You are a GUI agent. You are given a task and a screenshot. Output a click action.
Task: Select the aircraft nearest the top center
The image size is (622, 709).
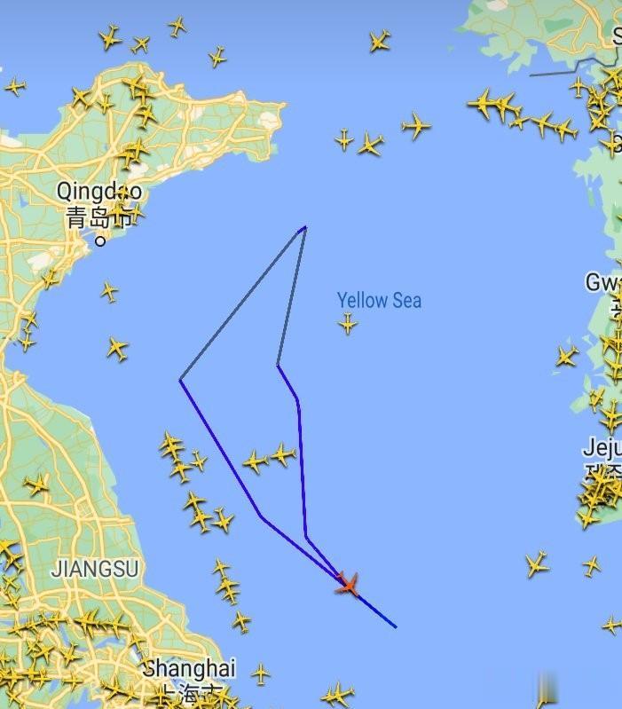[379, 41]
